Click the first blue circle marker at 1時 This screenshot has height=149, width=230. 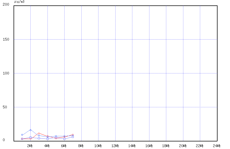coord(22,135)
